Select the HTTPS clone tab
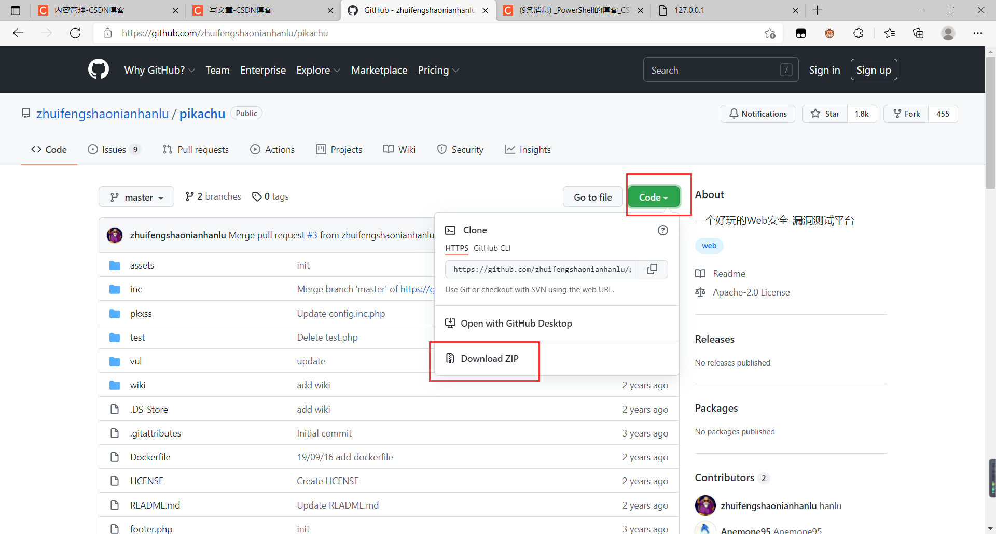Image resolution: width=996 pixels, height=534 pixels. pos(457,248)
